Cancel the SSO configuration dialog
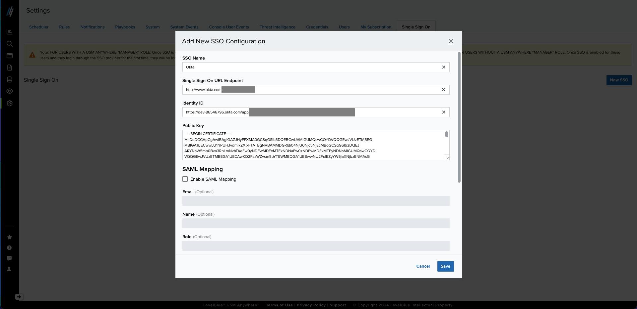 pyautogui.click(x=423, y=266)
